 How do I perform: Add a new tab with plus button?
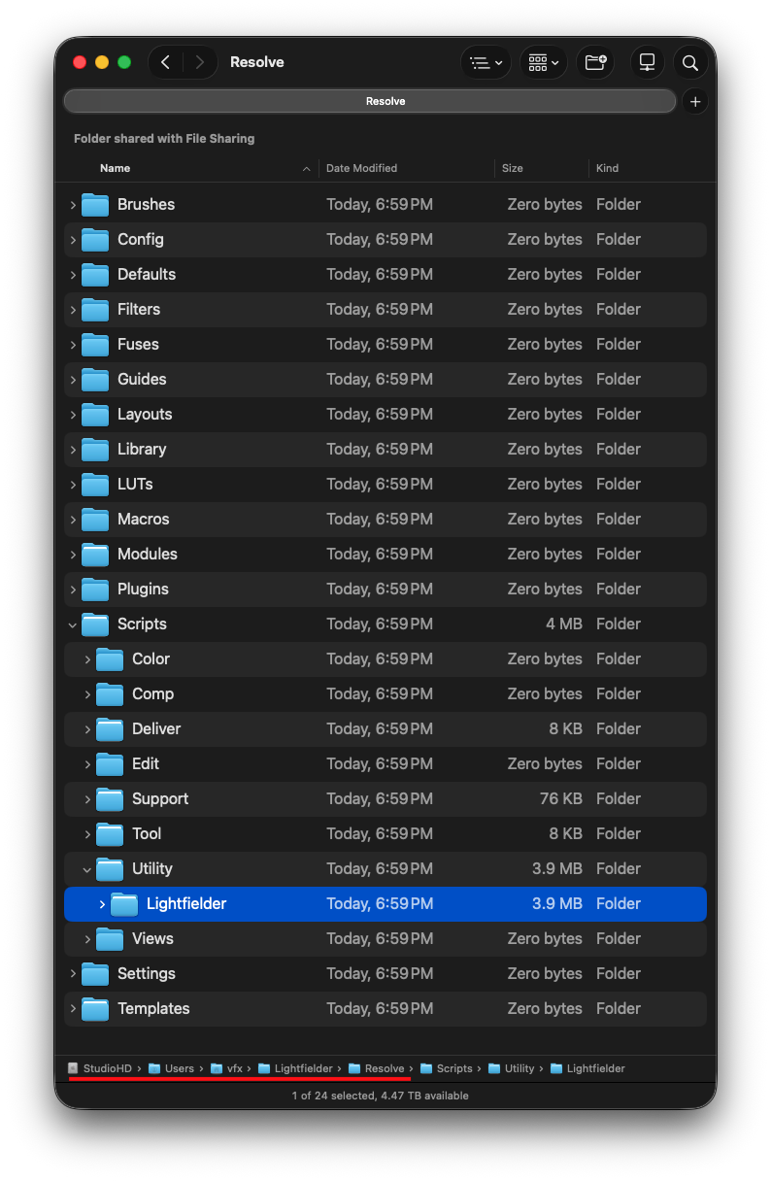click(x=695, y=101)
